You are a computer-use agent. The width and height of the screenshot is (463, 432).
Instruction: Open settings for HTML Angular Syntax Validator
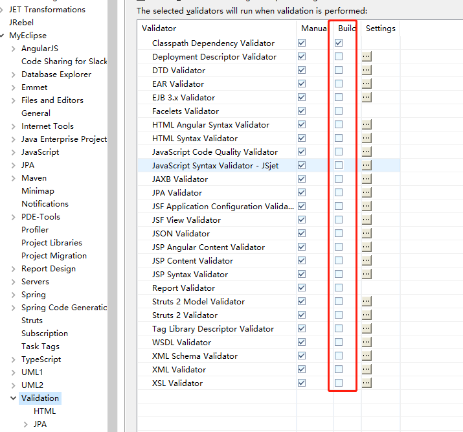[367, 124]
